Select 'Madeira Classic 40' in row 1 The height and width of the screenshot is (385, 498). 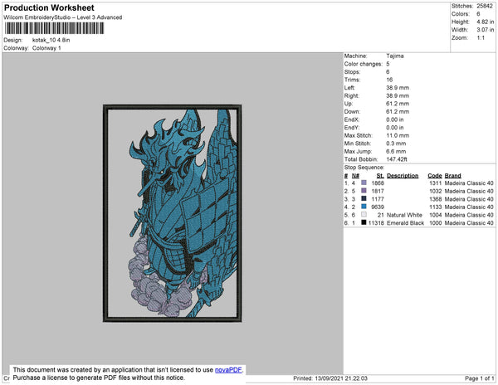click(469, 183)
